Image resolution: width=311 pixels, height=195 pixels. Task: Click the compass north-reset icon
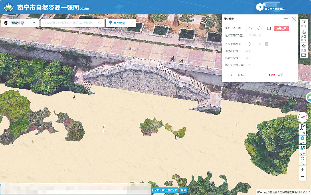[x=303, y=117]
